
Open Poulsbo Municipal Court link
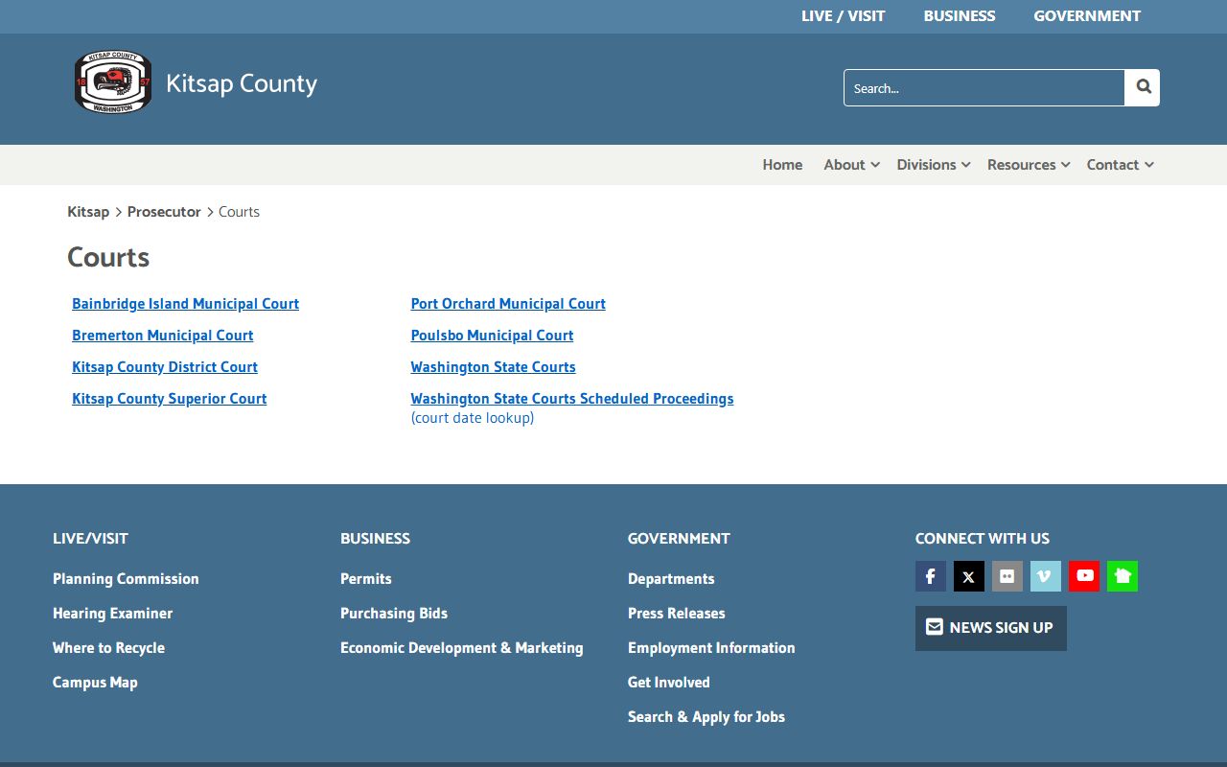492,336
